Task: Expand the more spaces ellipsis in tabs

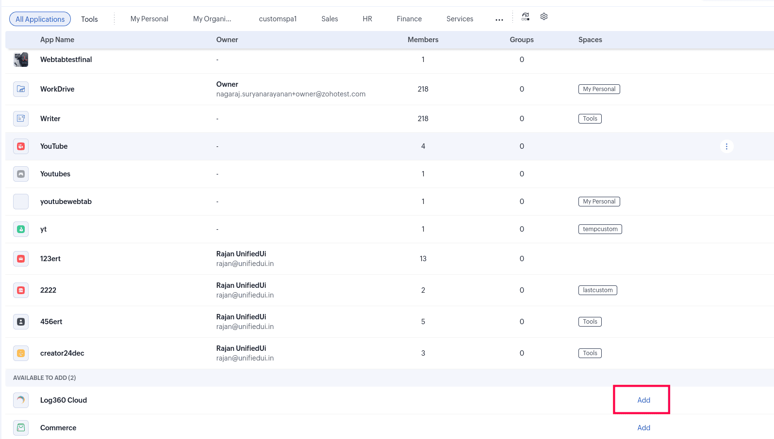Action: pyautogui.click(x=499, y=20)
